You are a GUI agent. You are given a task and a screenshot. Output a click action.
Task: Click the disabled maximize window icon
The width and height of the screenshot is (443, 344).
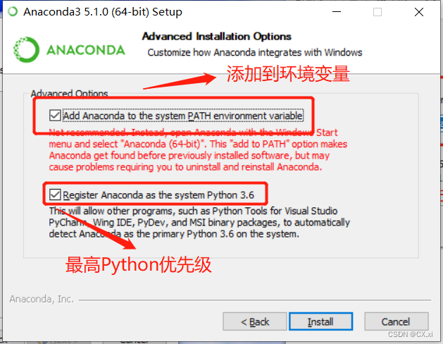click(378, 12)
